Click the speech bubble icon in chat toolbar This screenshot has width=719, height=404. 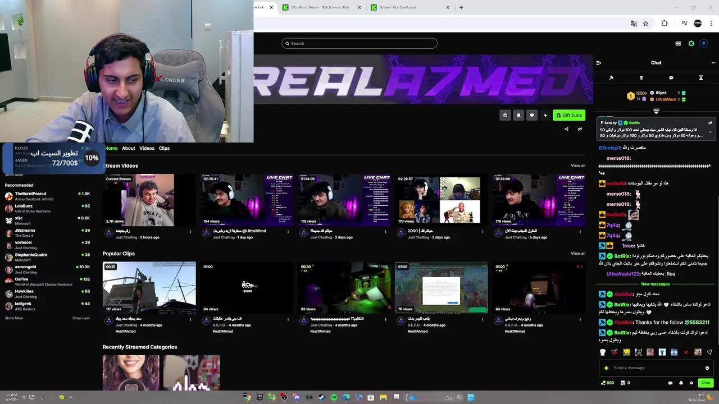671,78
